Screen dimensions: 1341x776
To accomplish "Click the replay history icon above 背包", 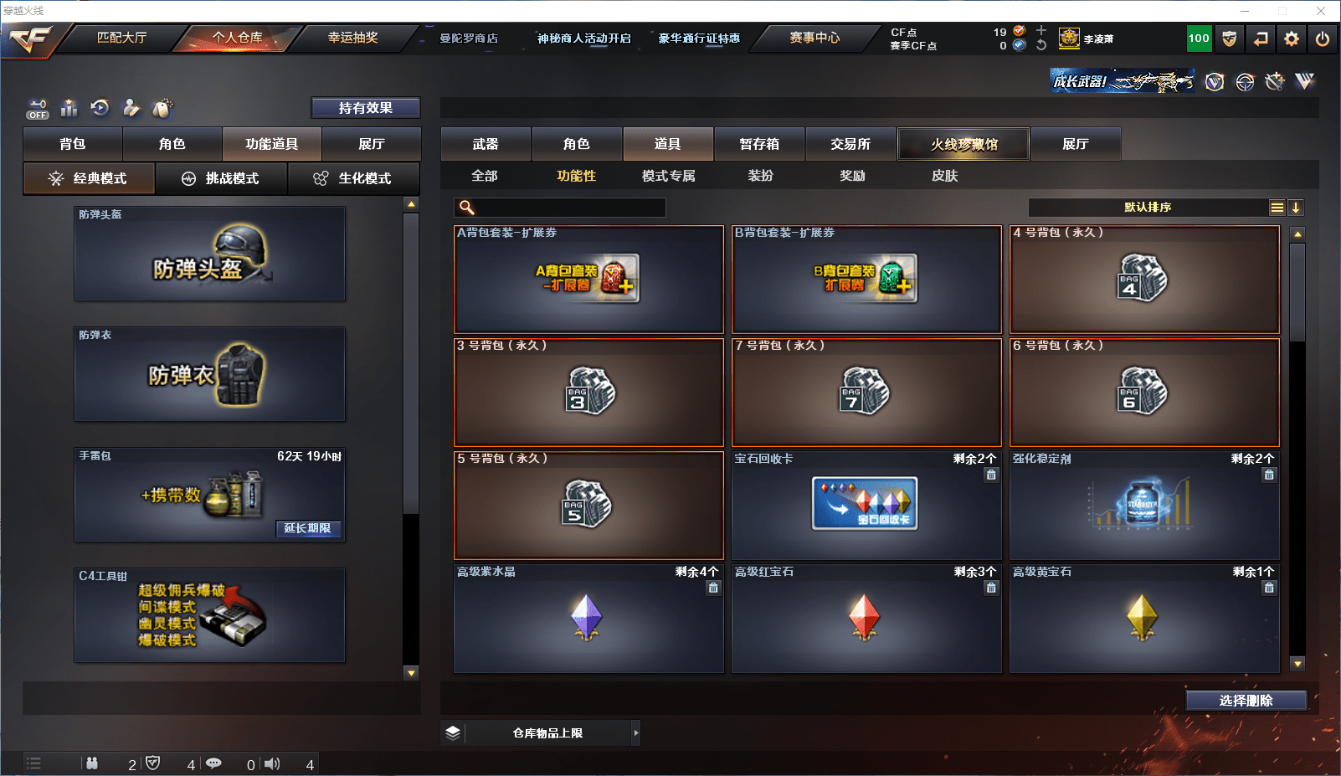I will coord(100,107).
